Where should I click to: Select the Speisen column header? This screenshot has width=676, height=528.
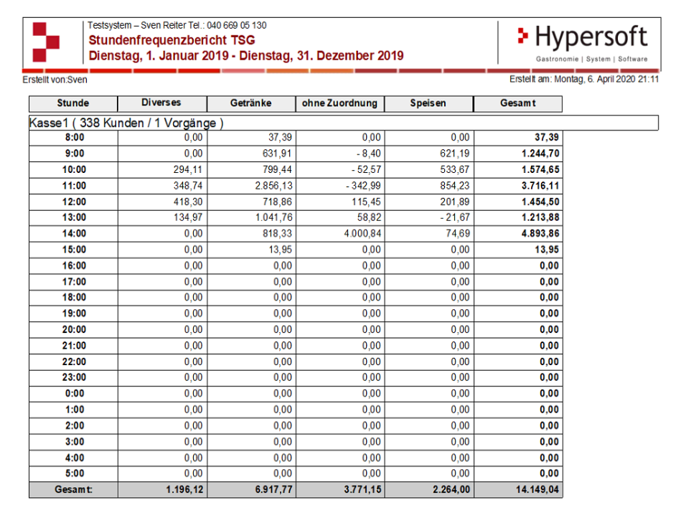(428, 103)
